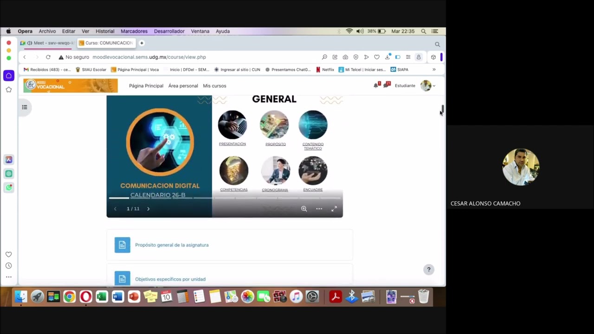Enter fullscreen in embedded presentation
The width and height of the screenshot is (594, 334).
[x=334, y=209]
